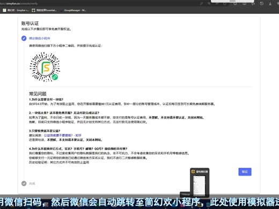279x209 pixels.
Task: Click the SimpFun bookmark favicon
Action: (4, 10)
